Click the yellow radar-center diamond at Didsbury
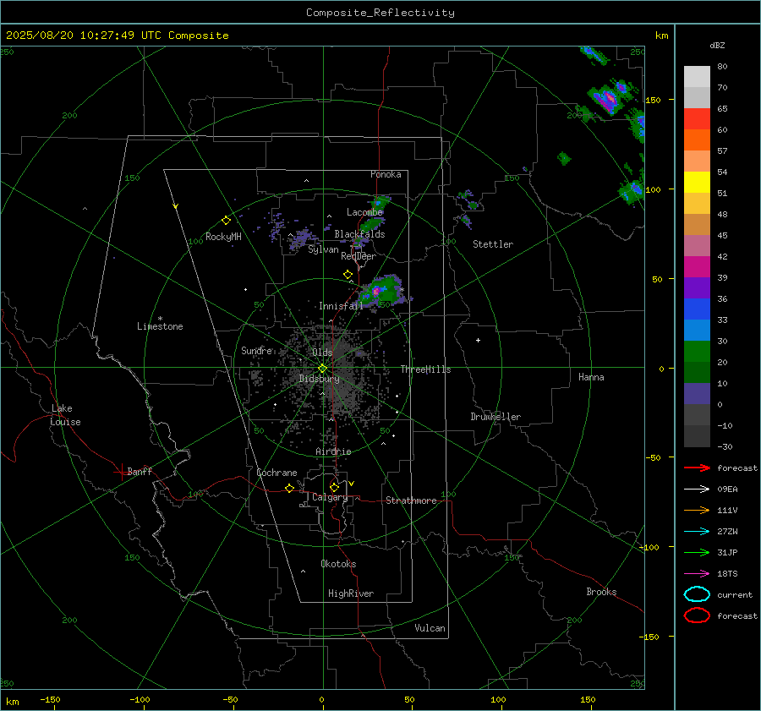This screenshot has width=761, height=711. click(322, 369)
